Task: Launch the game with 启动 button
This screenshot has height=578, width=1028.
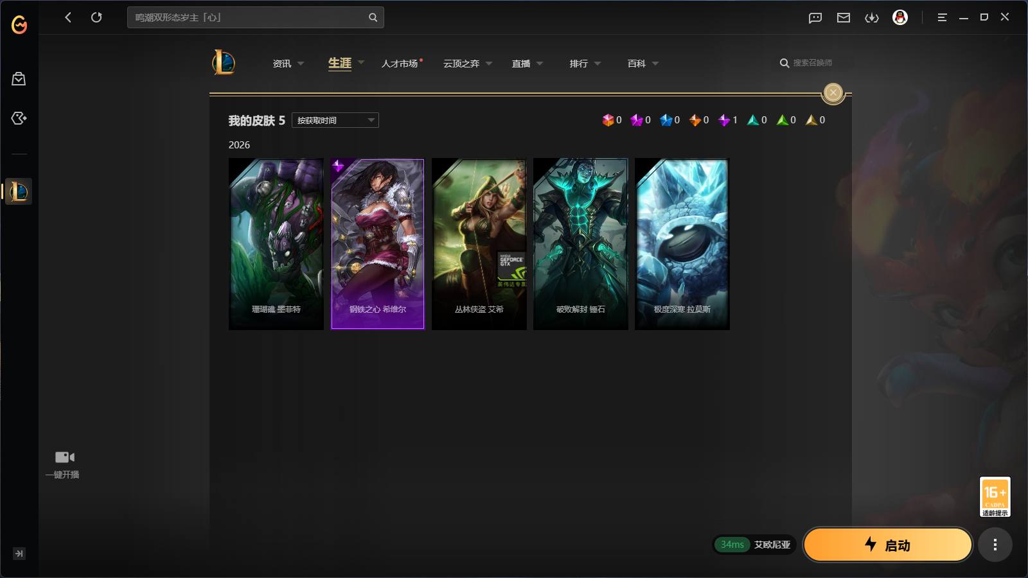Action: pyautogui.click(x=888, y=545)
